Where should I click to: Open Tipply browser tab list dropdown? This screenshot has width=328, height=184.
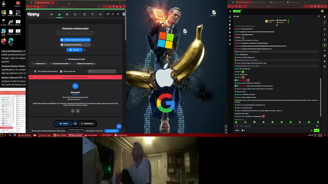point(107,3)
